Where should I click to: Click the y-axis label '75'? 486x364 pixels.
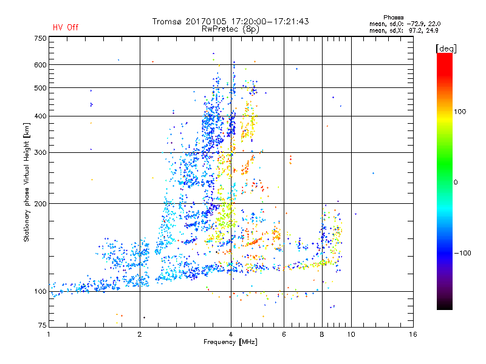(x=43, y=325)
